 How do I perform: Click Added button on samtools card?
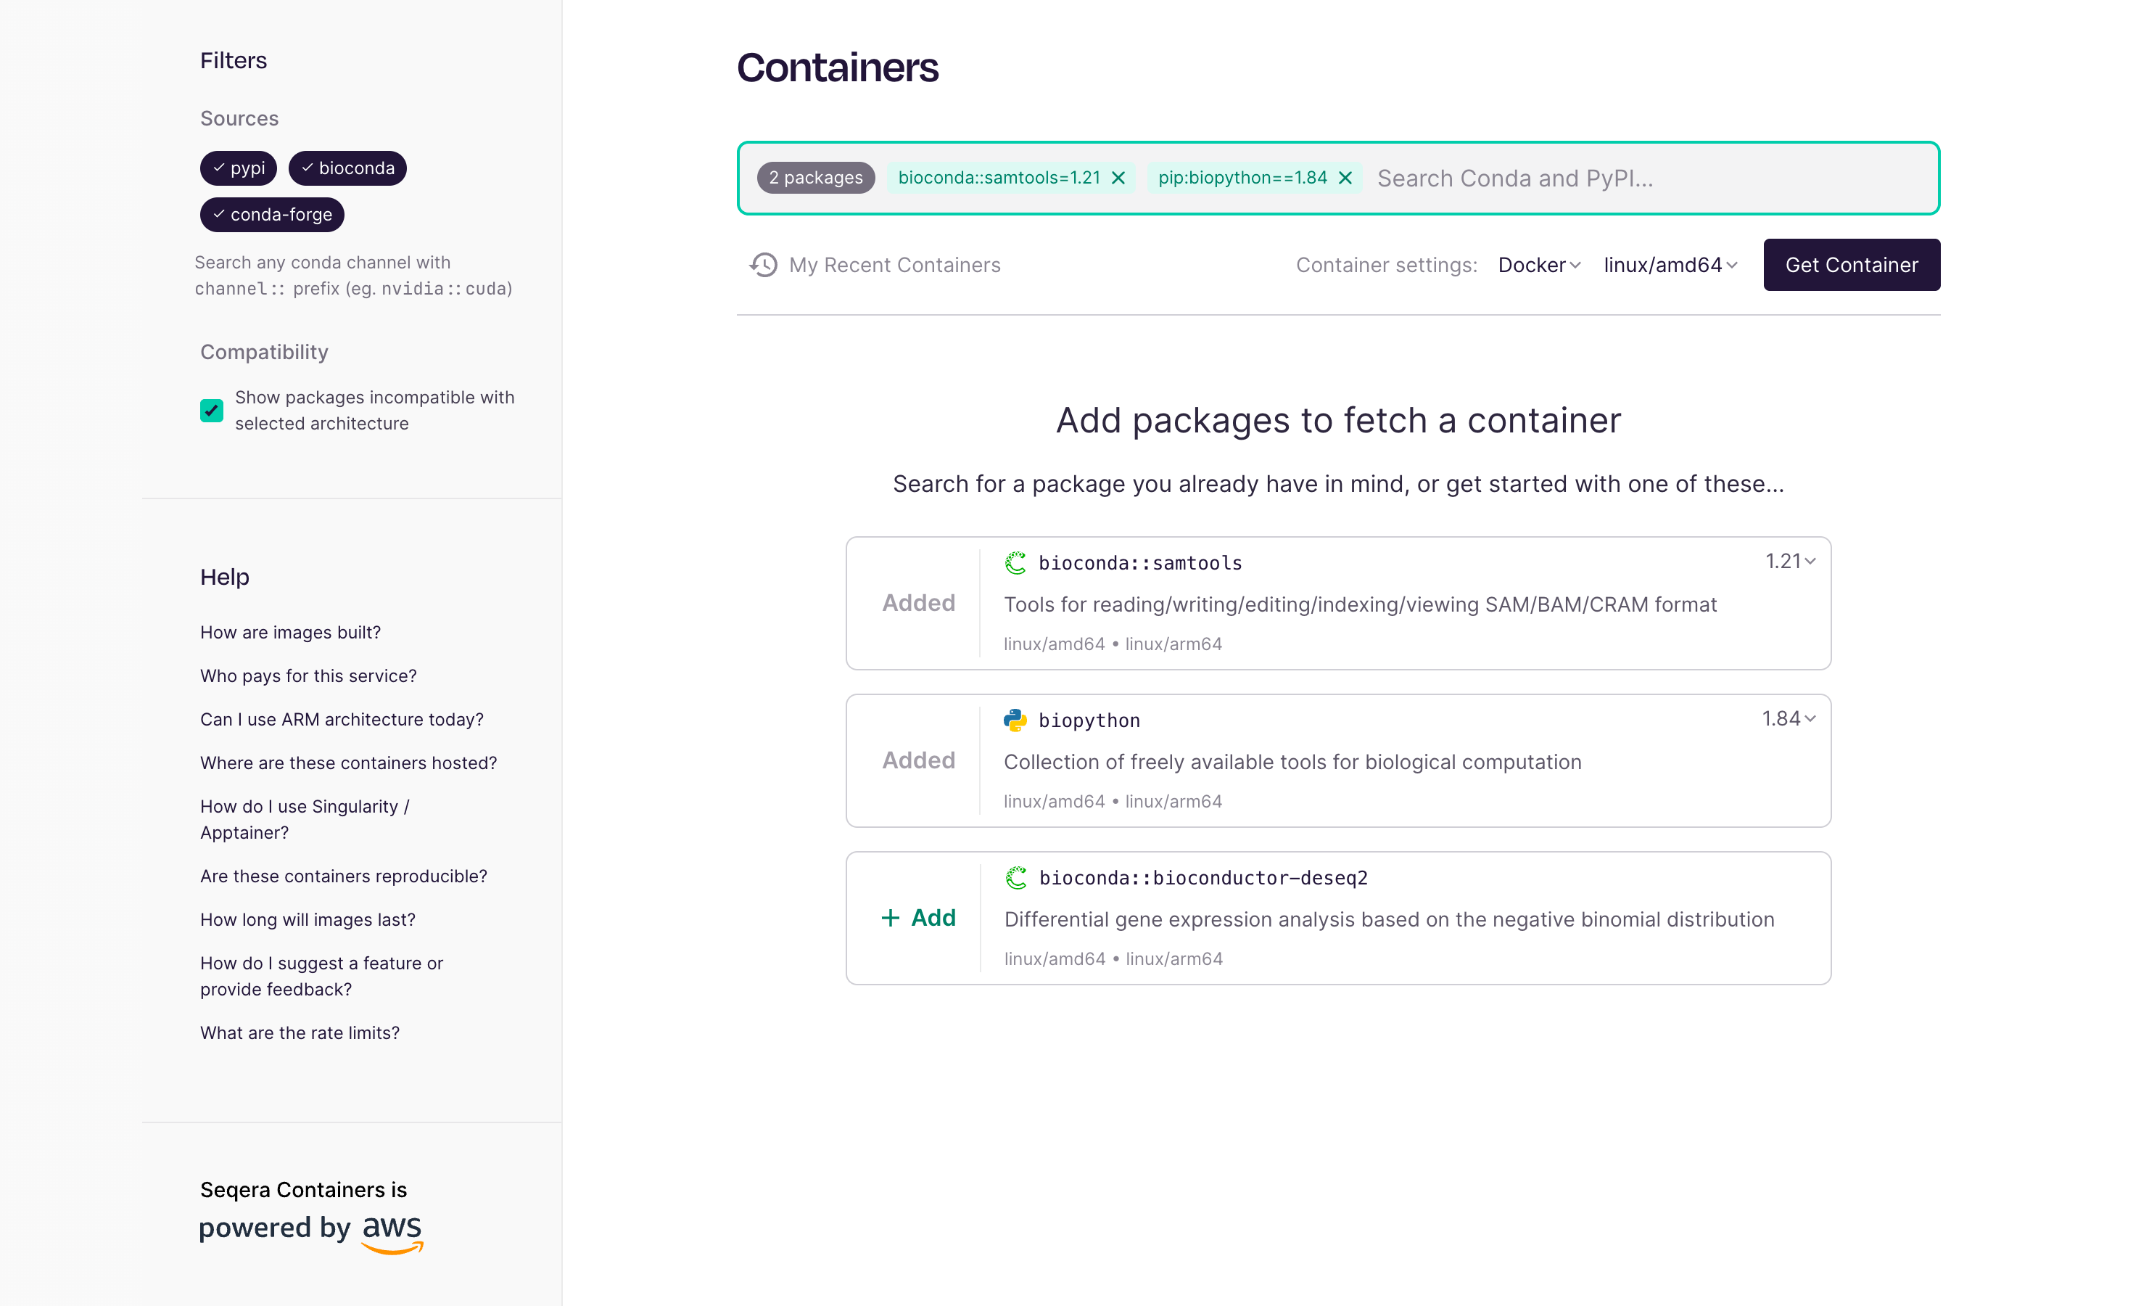pos(918,604)
